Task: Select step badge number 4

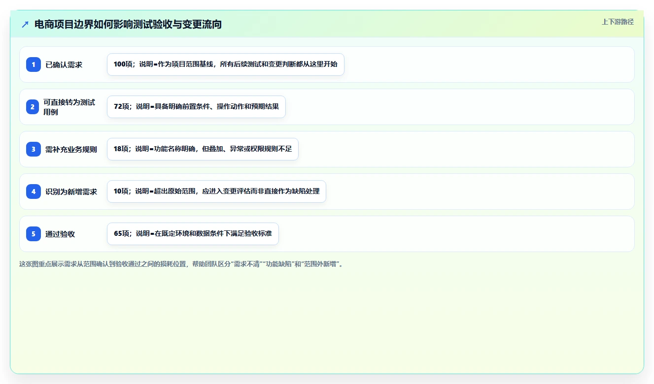Action: 34,192
